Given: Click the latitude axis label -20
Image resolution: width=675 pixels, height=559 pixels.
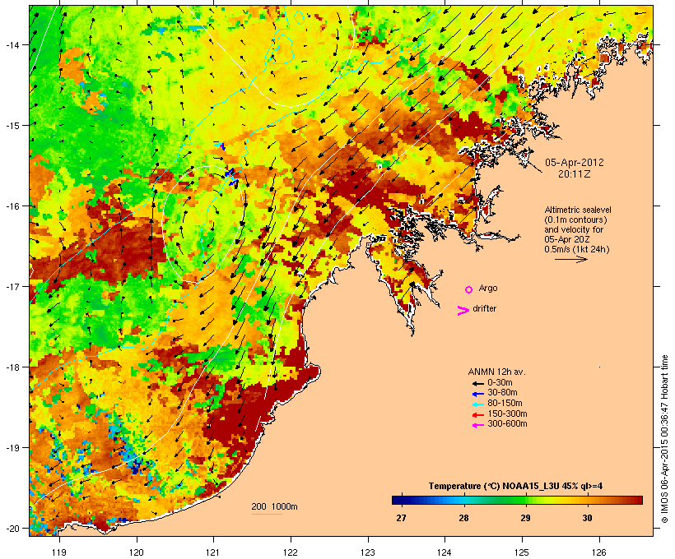Looking at the screenshot, I should (x=12, y=529).
